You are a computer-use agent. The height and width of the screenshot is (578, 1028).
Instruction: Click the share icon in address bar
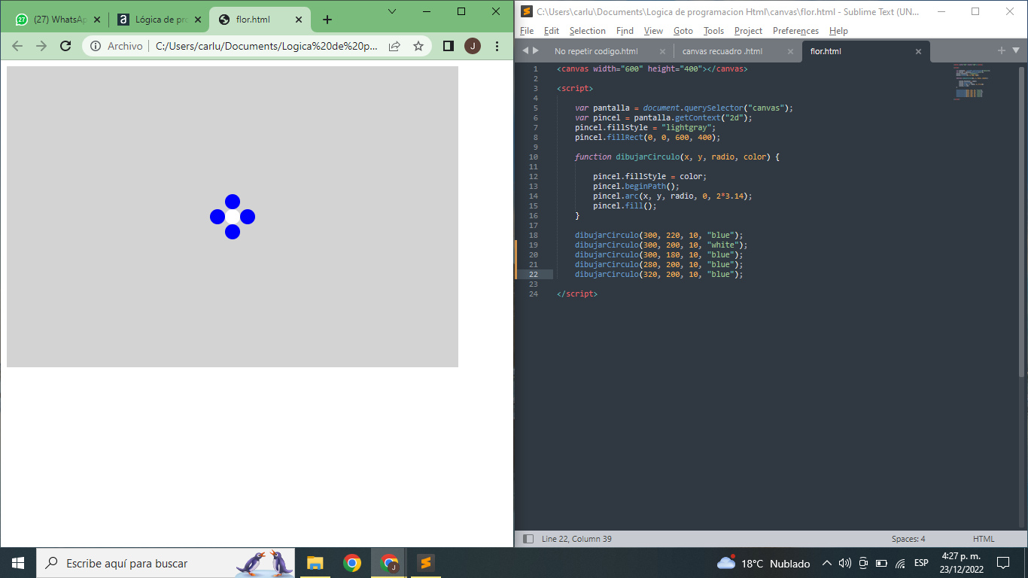394,46
